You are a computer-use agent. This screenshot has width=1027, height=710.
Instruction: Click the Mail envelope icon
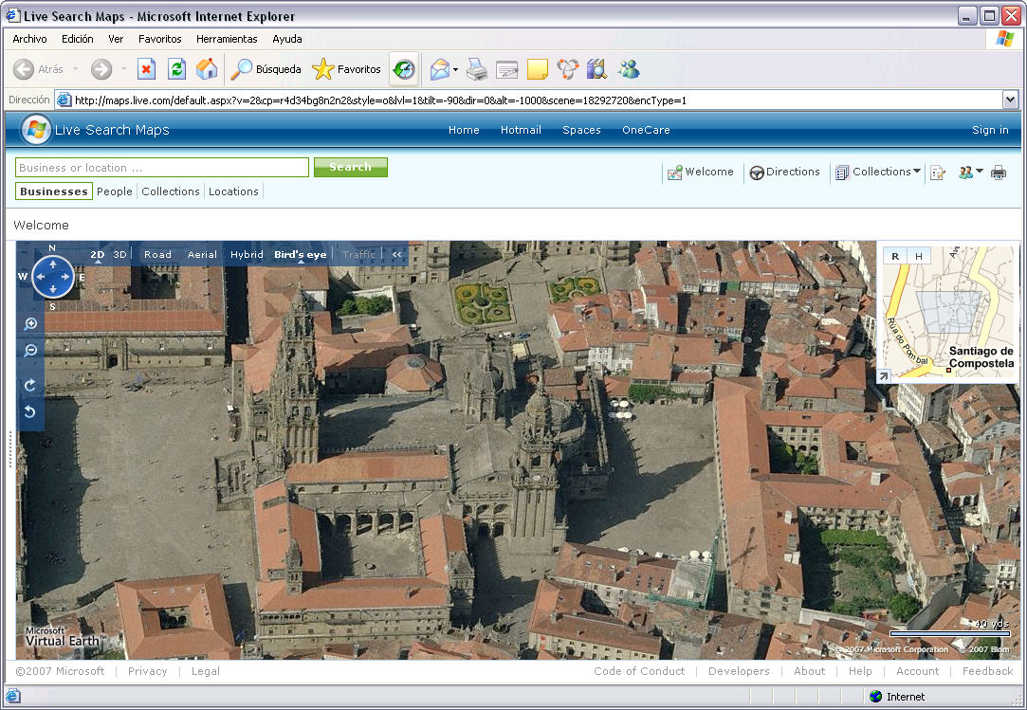(x=439, y=69)
